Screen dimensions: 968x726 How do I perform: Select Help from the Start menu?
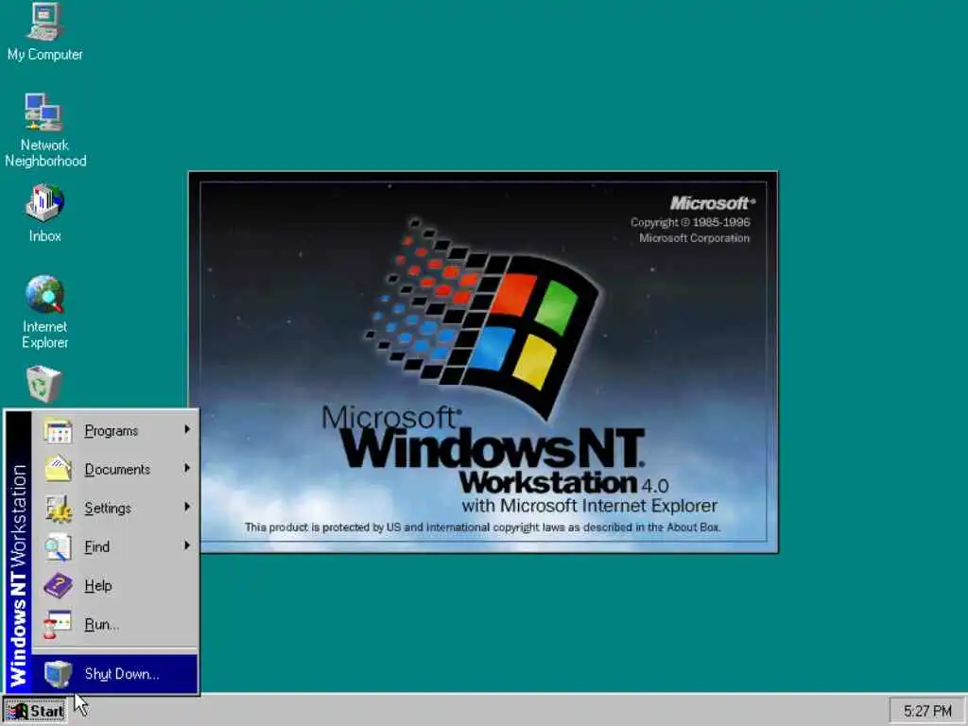coord(114,585)
